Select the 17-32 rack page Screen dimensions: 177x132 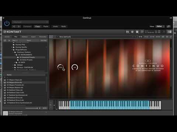click(146, 37)
